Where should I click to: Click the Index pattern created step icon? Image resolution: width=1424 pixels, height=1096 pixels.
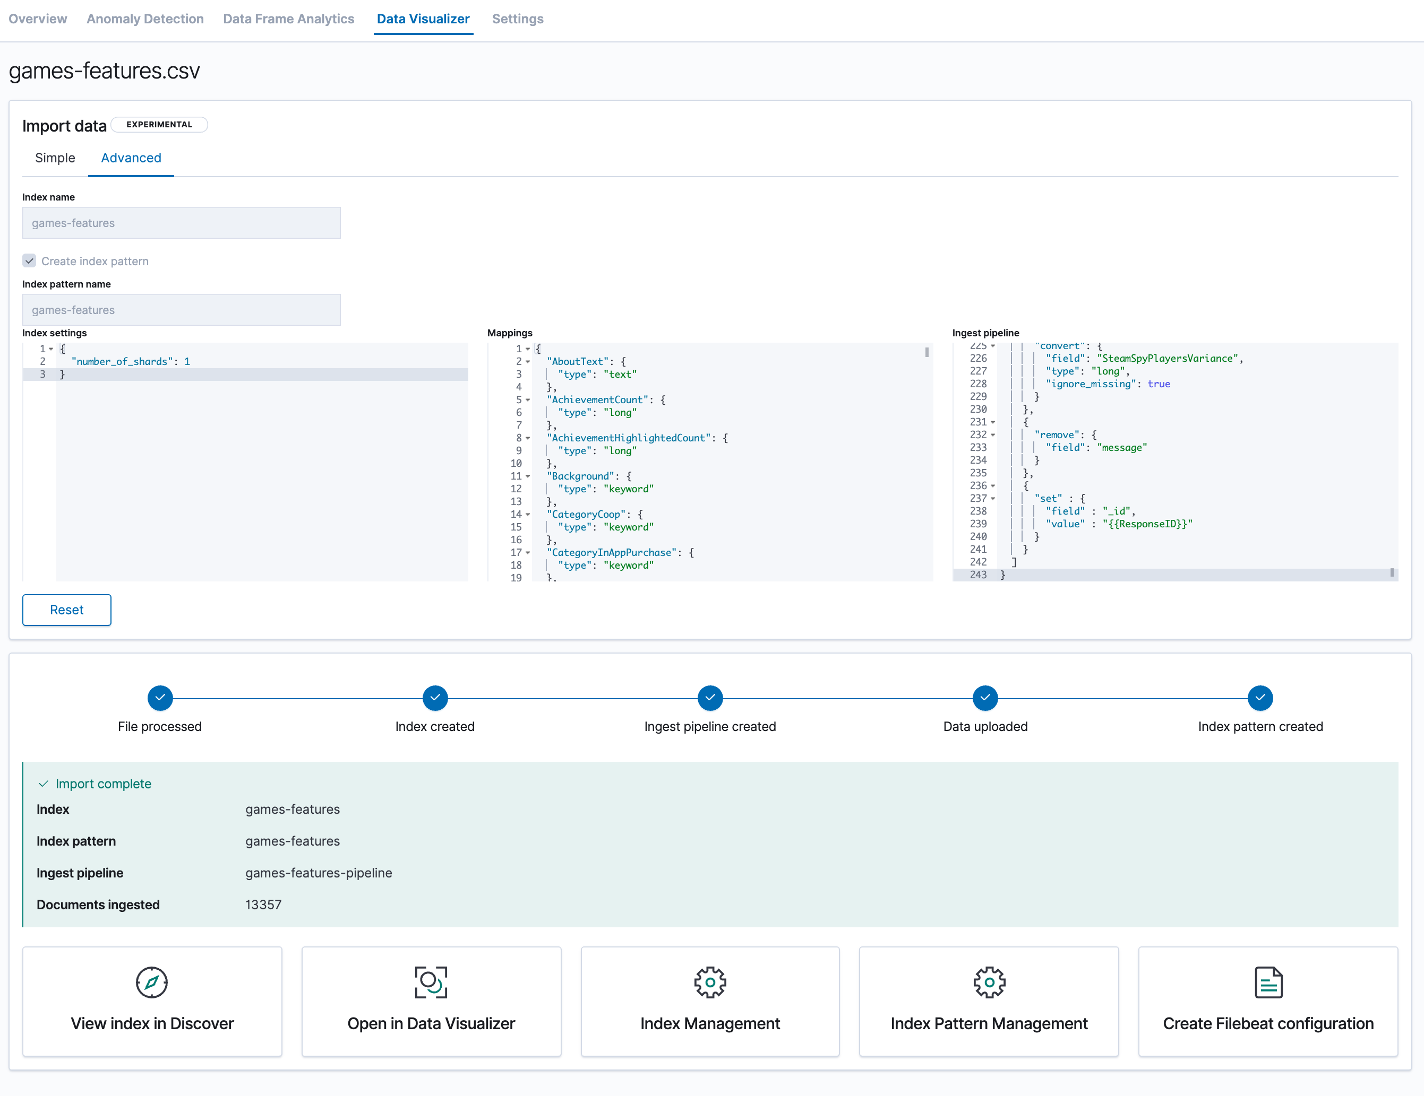coord(1260,698)
